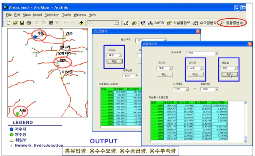This screenshot has height=156, width=255.
Task: Expand 시작년도 dropdown in back dialog
Action: pyautogui.click(x=137, y=76)
